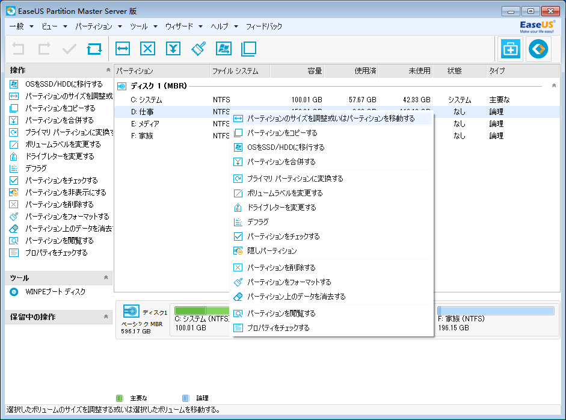Choose プロパティをチェックする in the context menu
Screen dimensions: 566x420
point(331,328)
